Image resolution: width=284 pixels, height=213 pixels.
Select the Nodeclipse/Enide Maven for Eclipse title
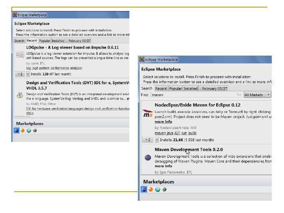click(x=198, y=105)
